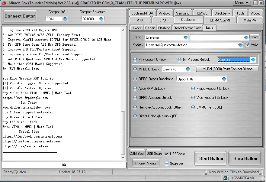Screen dimensions: 266x182
Task: Expand the Oppo 1107 dropdown
Action: coord(224,79)
